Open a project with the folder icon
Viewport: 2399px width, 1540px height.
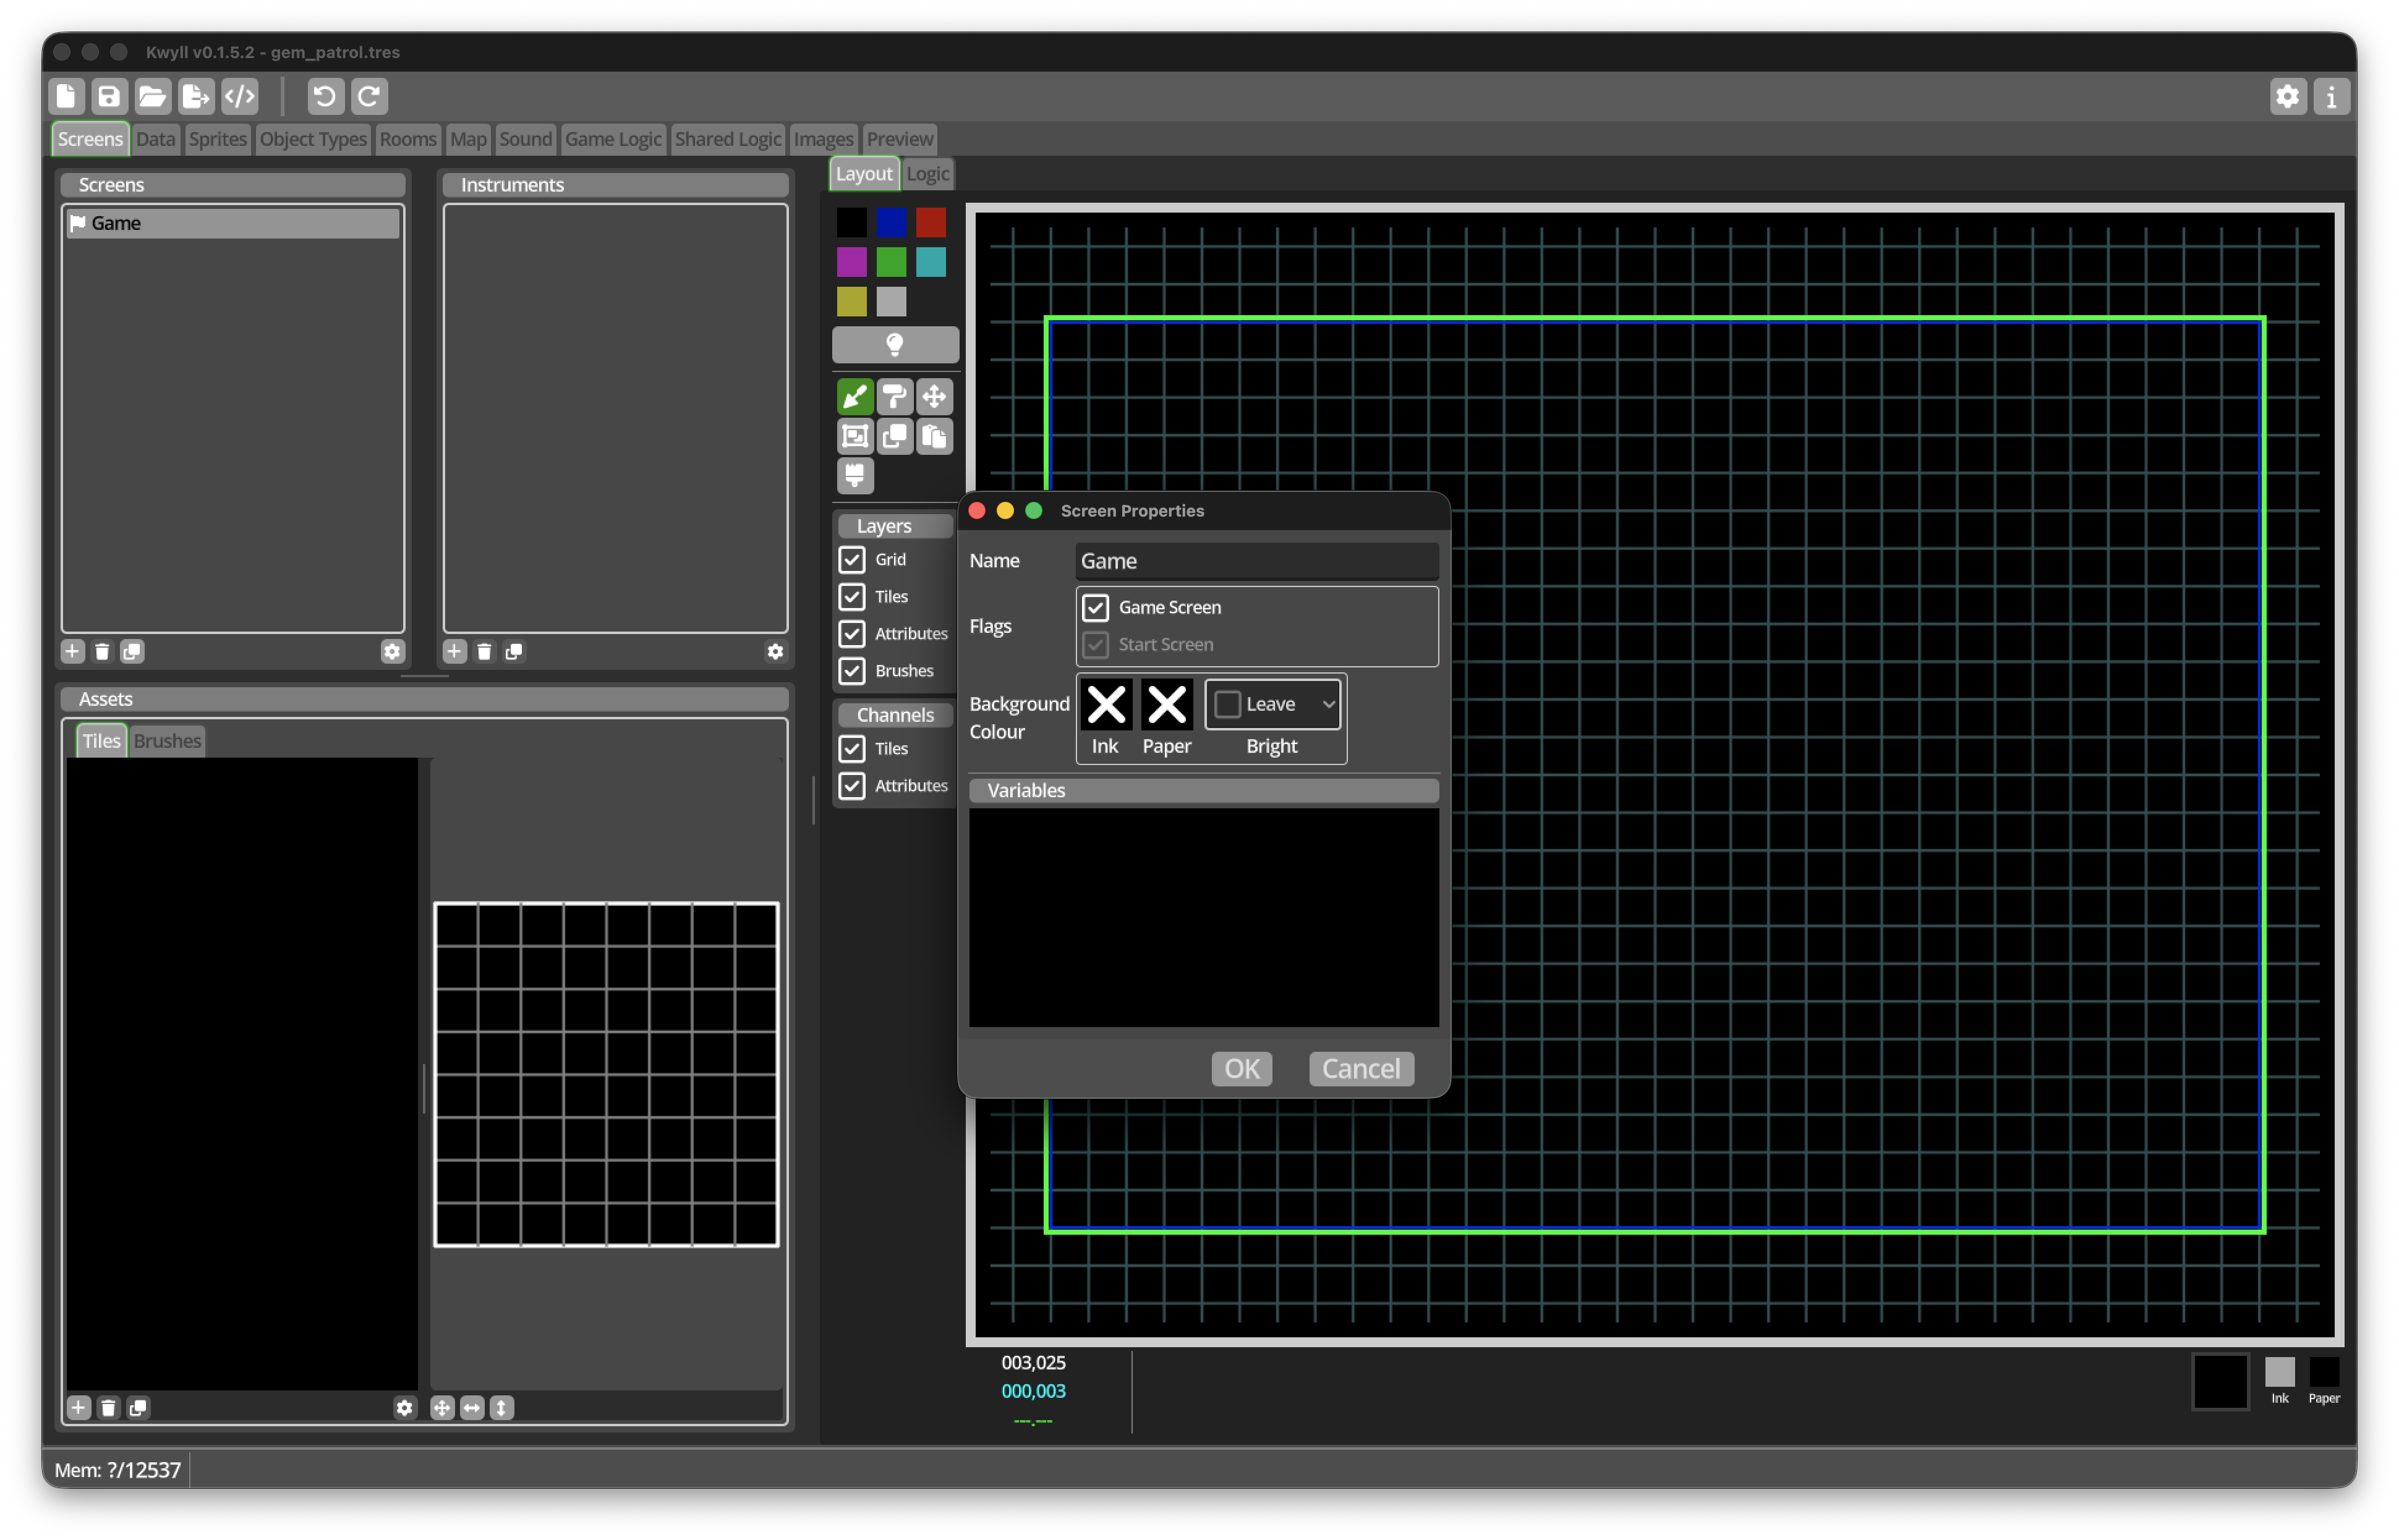[152, 96]
